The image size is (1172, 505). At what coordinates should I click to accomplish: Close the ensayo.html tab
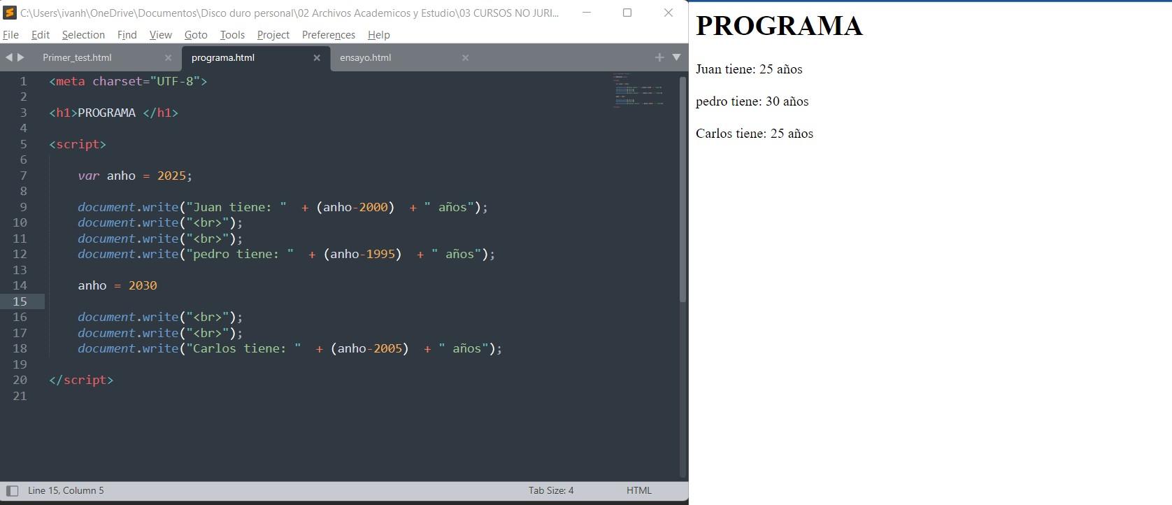tap(465, 58)
